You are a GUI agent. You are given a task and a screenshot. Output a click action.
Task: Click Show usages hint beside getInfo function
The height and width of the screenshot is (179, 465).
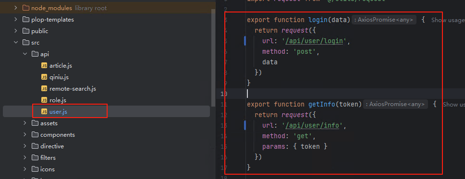pos(454,104)
